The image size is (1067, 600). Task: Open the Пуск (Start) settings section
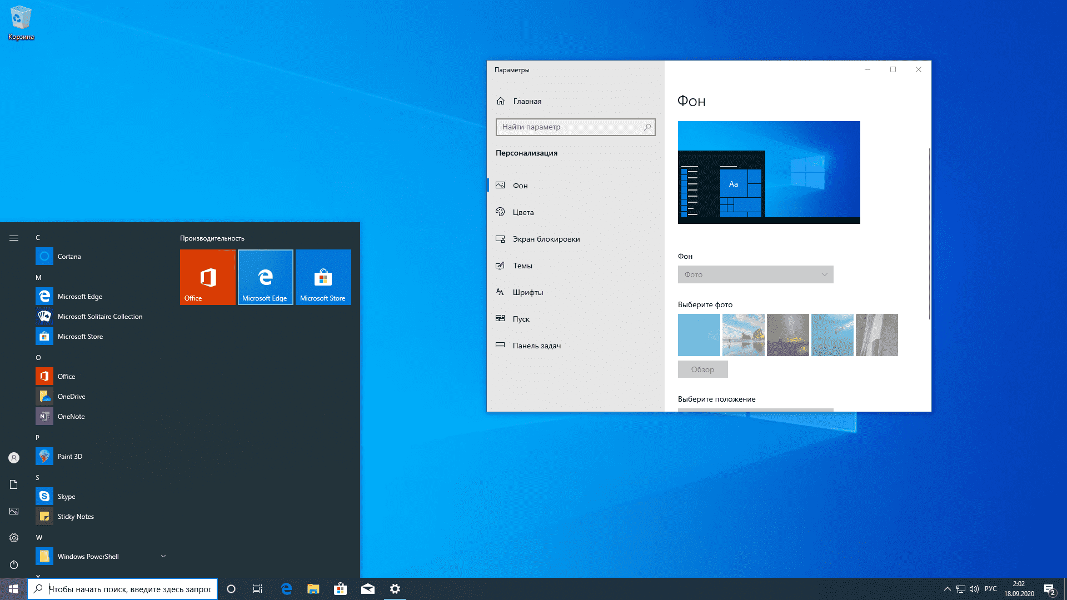[520, 318]
